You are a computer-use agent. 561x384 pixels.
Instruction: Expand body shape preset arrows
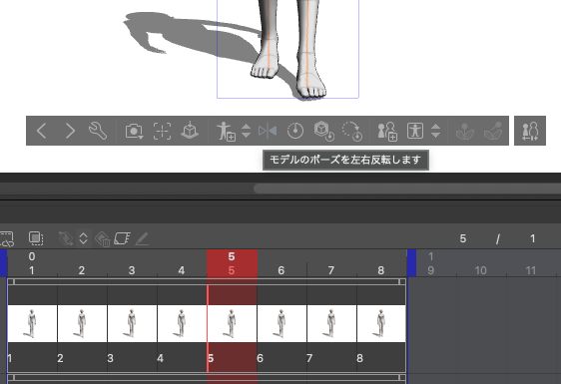click(435, 131)
